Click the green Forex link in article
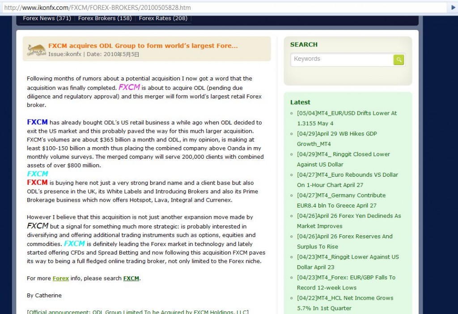The width and height of the screenshot is (458, 314). click(61, 278)
